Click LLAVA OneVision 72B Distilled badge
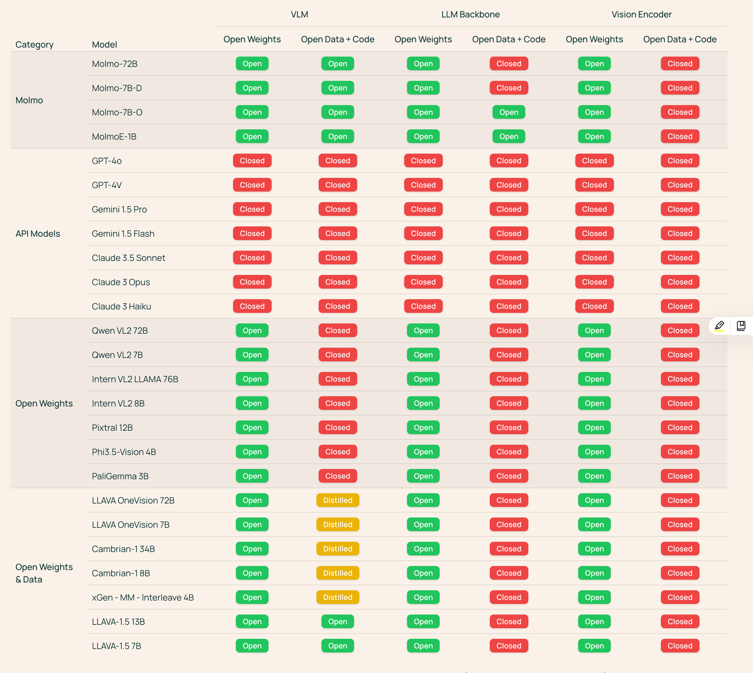The width and height of the screenshot is (753, 673). coord(338,500)
